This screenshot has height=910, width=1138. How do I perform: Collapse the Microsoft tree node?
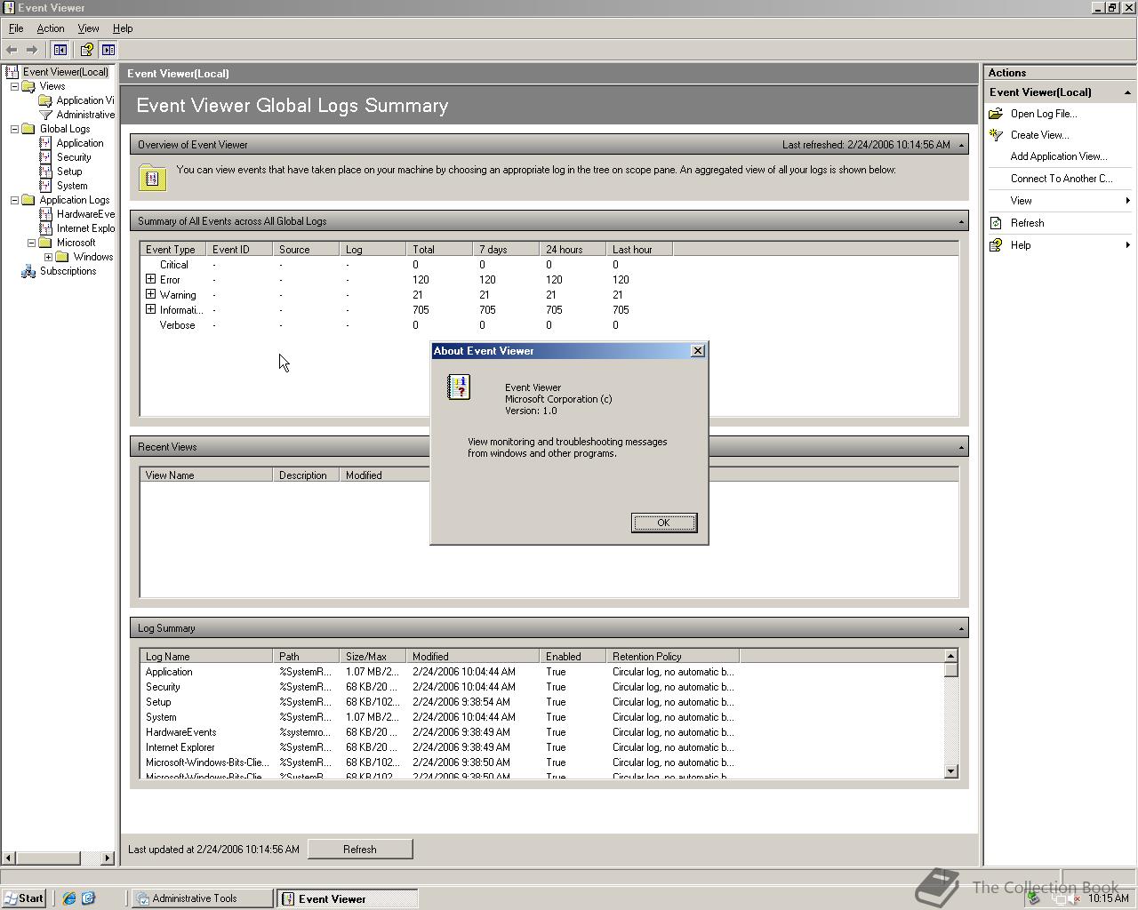31,243
